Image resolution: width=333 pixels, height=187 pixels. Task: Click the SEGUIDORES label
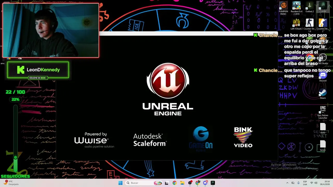(15, 176)
